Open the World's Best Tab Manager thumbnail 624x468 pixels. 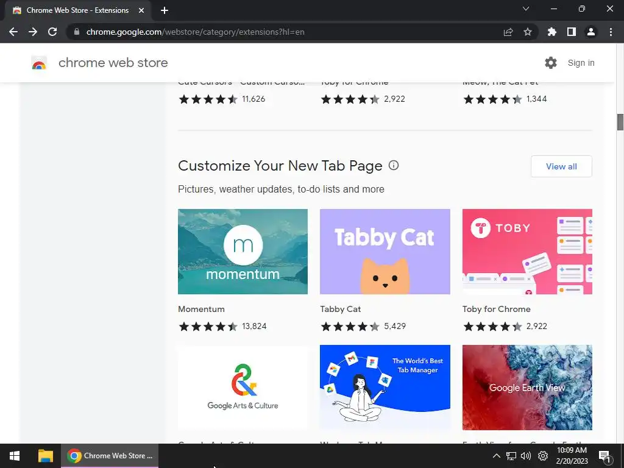pos(385,387)
